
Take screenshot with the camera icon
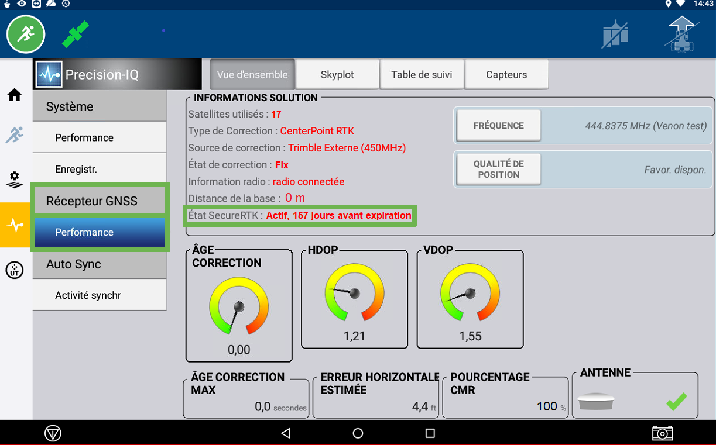tap(662, 433)
